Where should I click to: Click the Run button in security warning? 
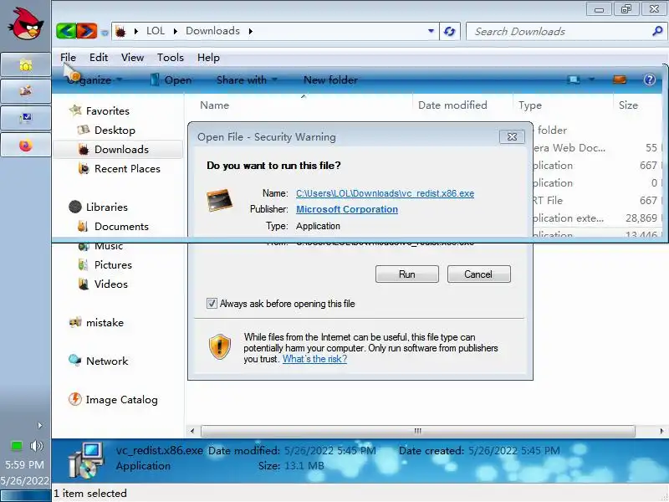click(x=407, y=274)
